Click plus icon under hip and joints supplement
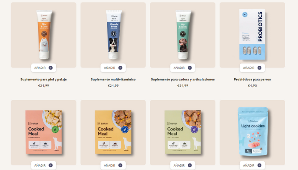 click(190, 68)
